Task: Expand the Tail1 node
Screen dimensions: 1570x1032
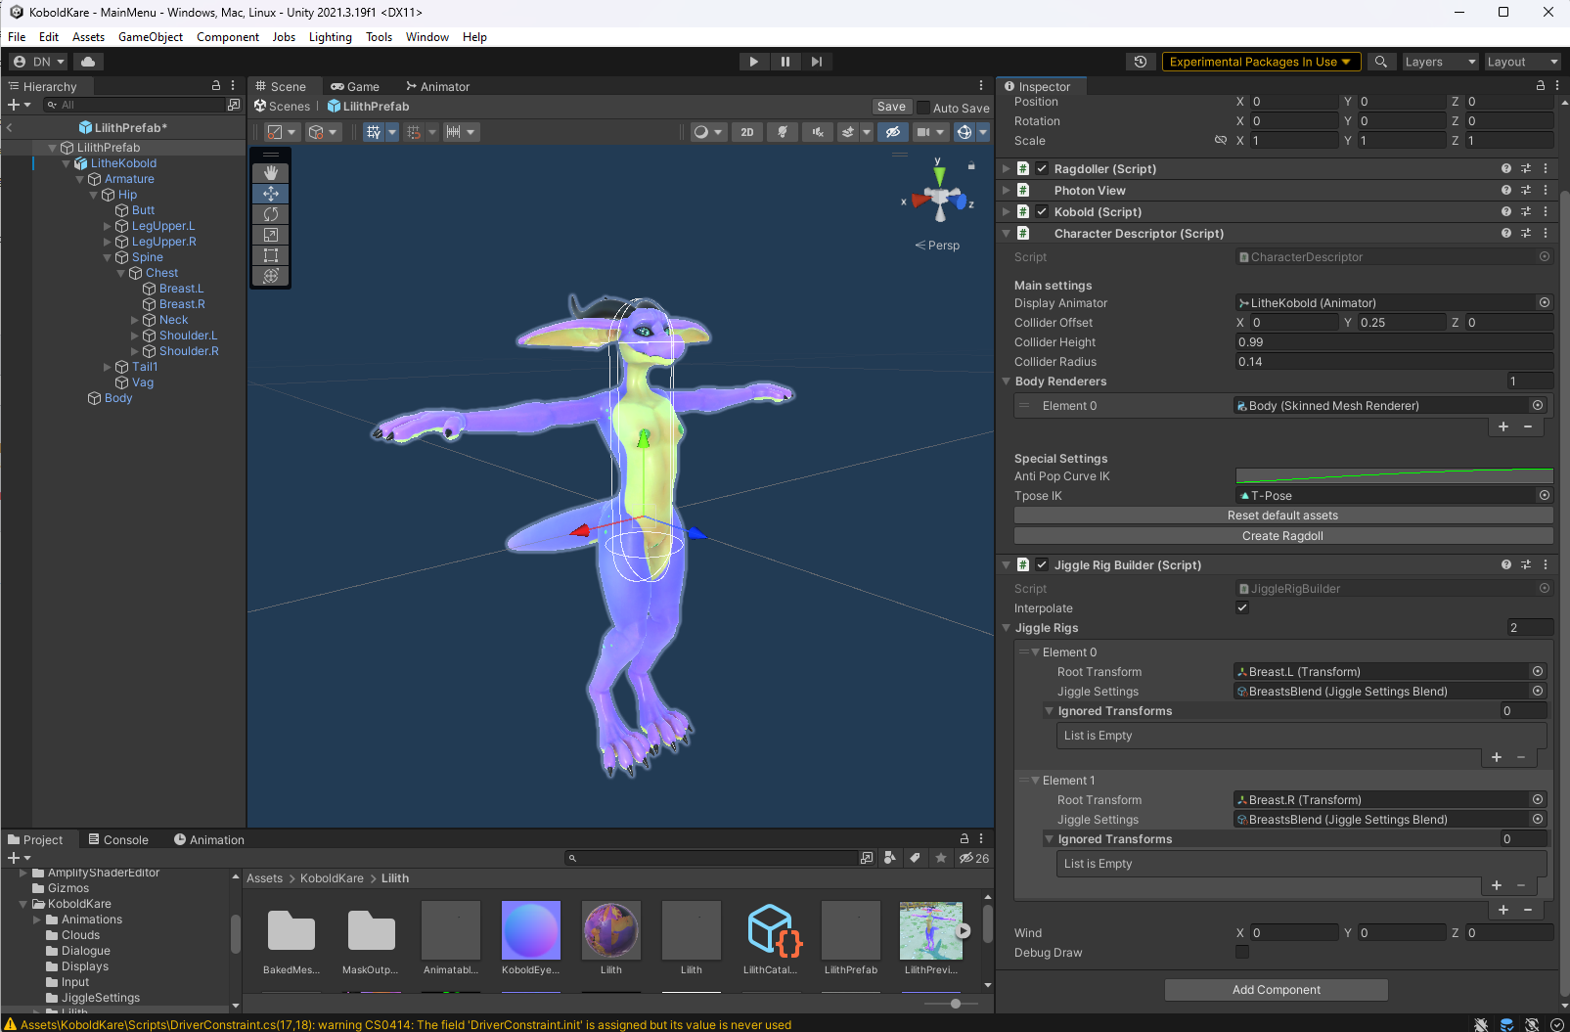Action: click(x=108, y=368)
